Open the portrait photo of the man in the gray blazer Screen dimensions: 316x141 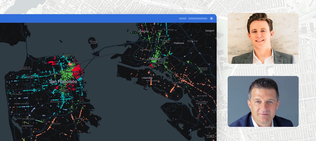click(263, 38)
